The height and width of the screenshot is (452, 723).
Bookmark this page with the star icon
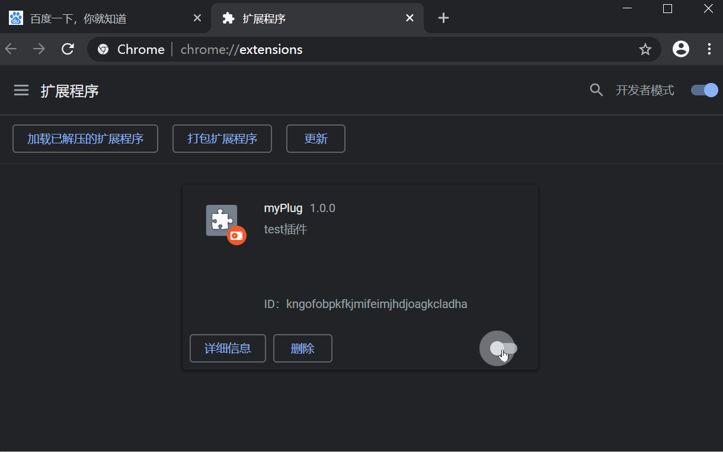click(x=645, y=49)
